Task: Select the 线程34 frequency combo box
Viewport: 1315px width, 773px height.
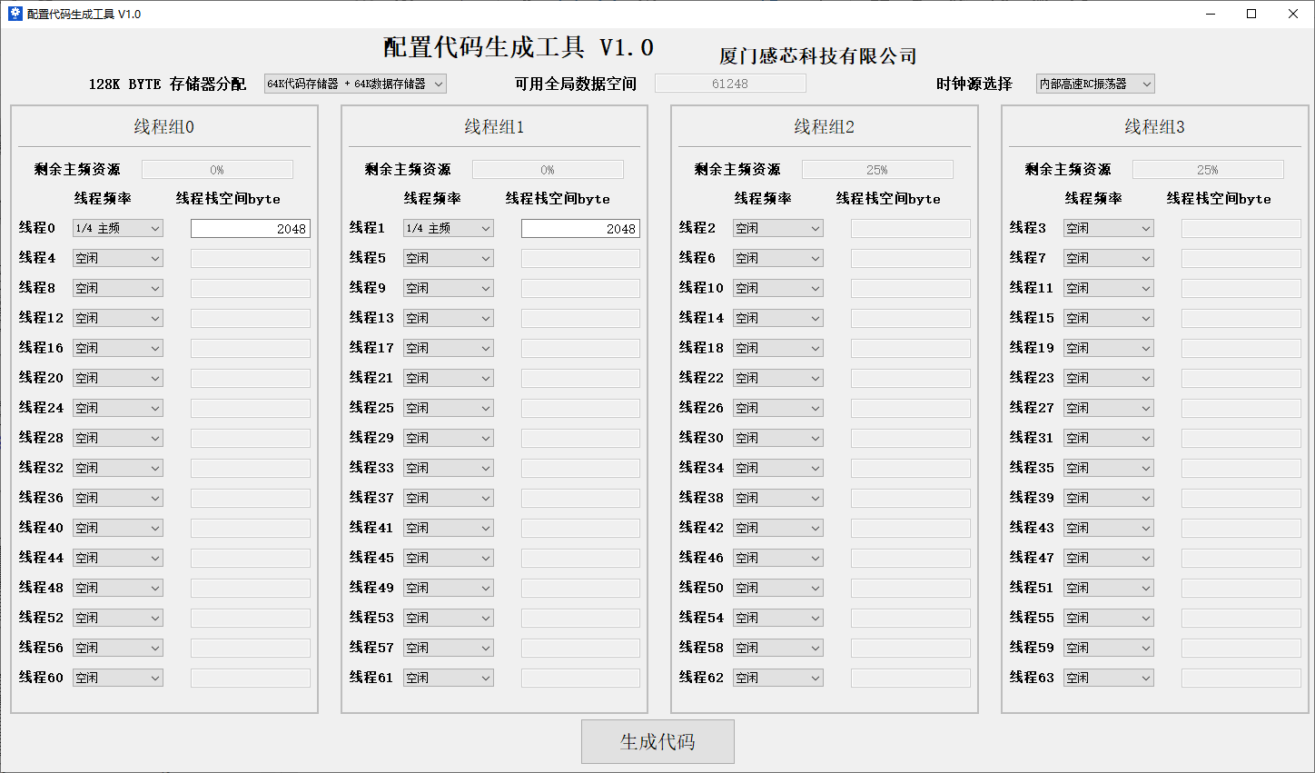Action: pos(778,468)
